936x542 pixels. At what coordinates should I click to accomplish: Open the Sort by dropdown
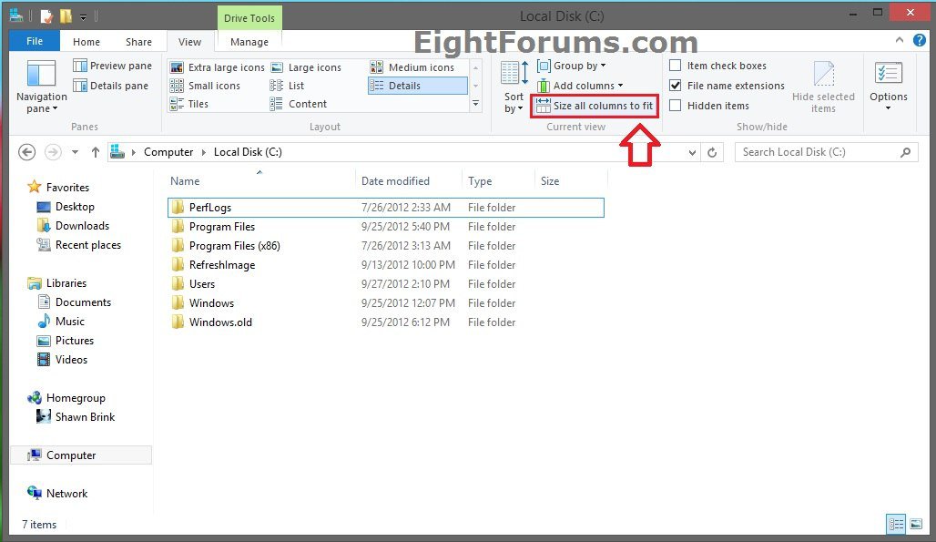click(x=514, y=102)
